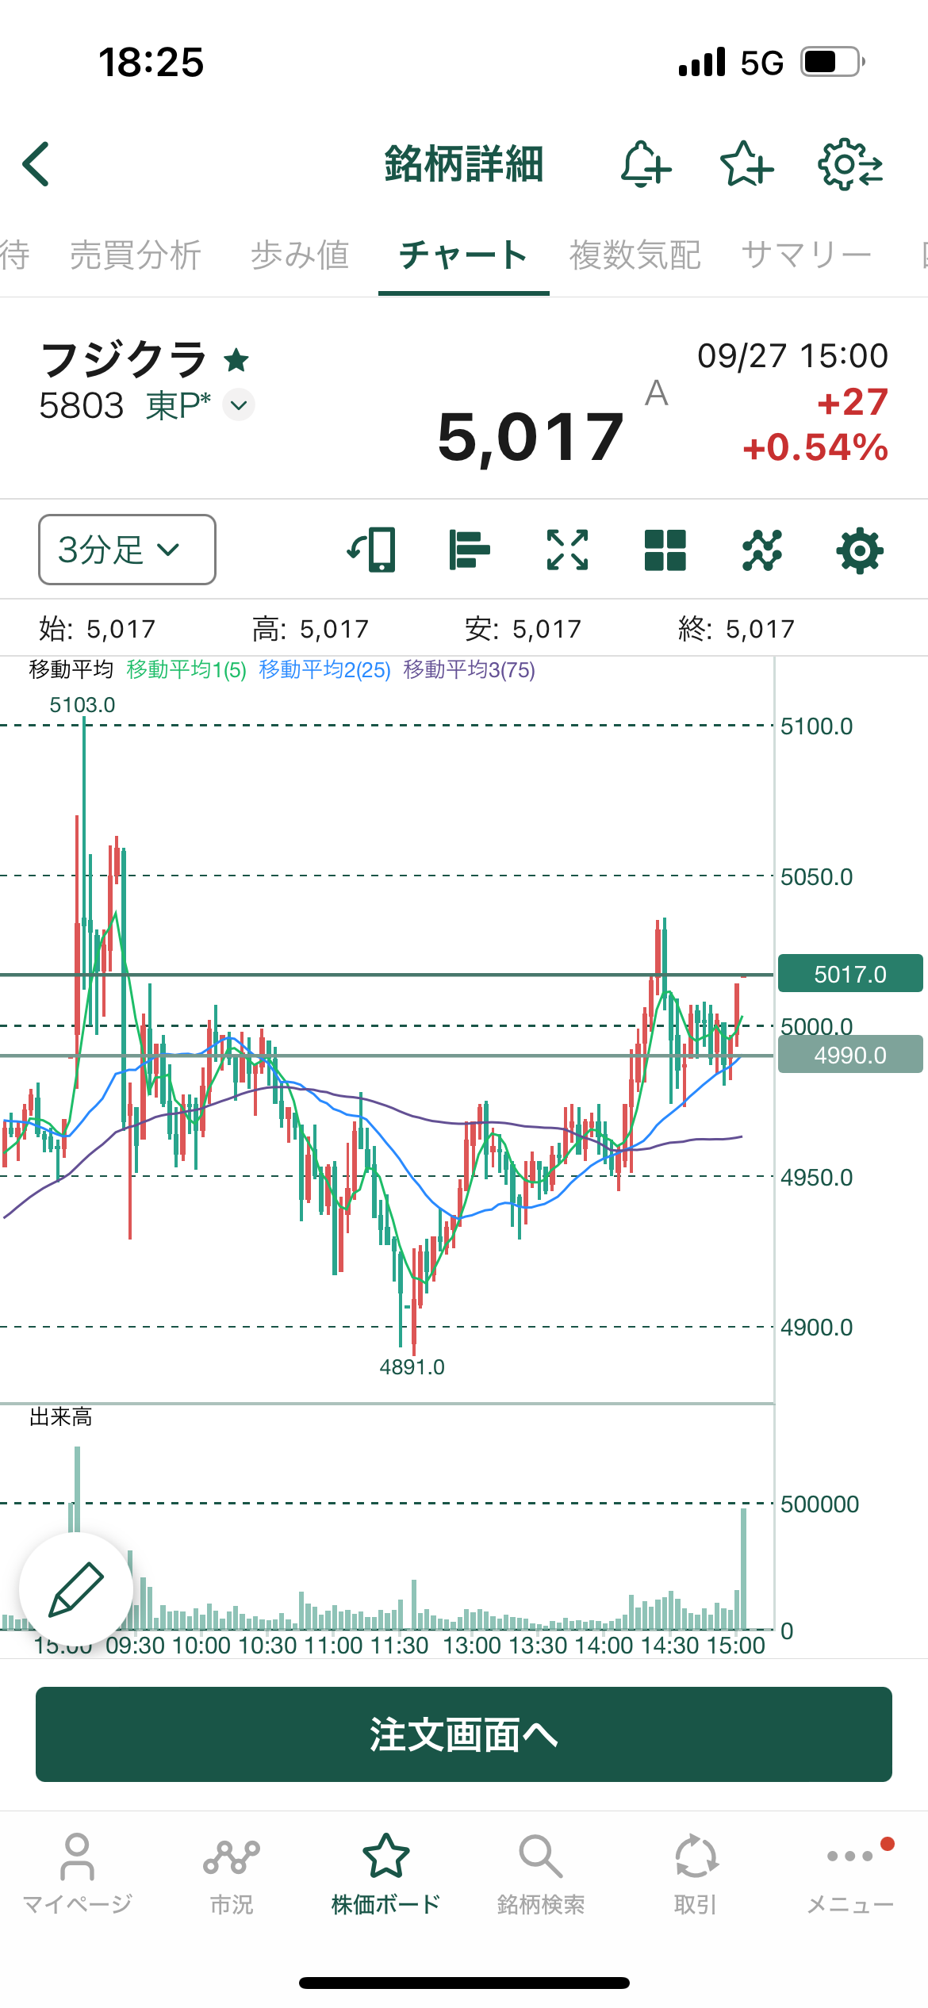Open multi-chart grid view

[x=665, y=550]
